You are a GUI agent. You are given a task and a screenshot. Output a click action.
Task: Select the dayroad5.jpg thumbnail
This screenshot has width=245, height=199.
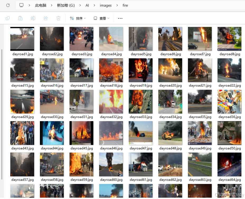pos(141,39)
